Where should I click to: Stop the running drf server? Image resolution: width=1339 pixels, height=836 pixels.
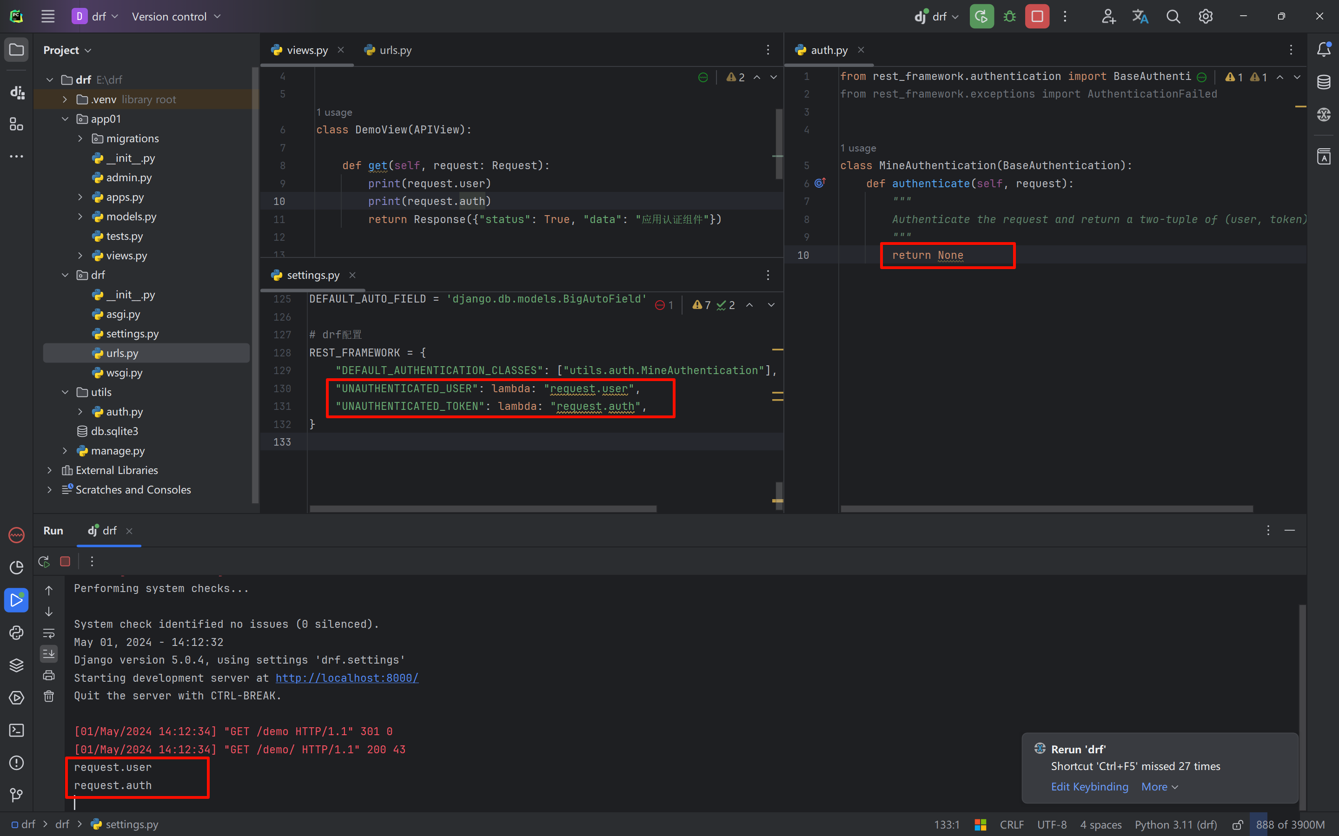[x=1037, y=17]
